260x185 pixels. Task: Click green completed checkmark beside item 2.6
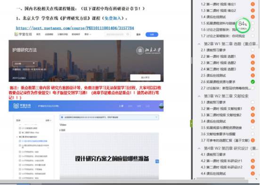253,82
